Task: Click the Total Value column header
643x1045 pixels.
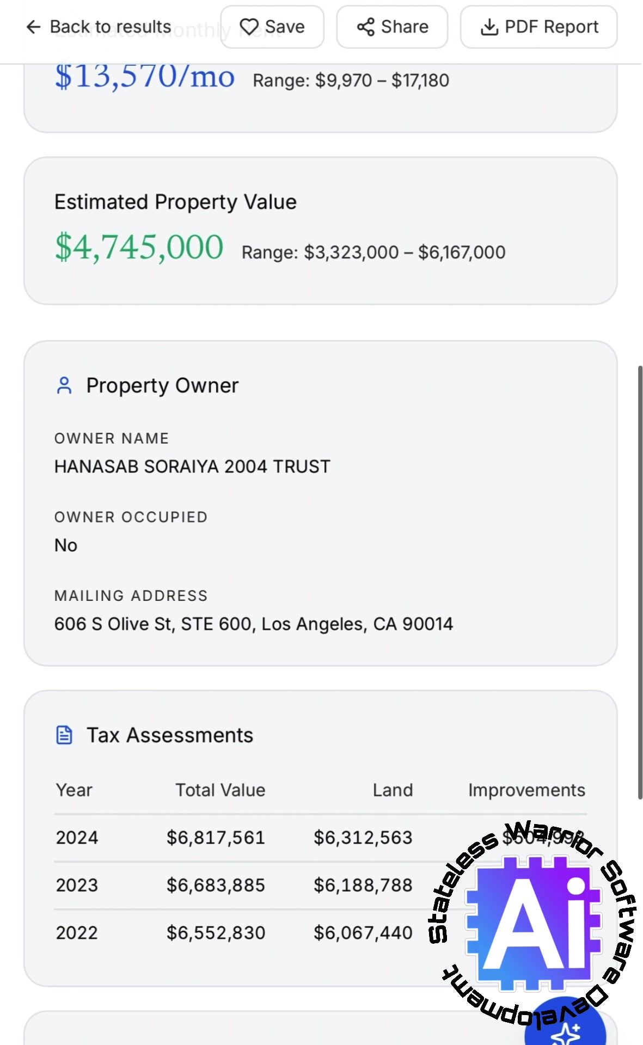Action: 220,790
